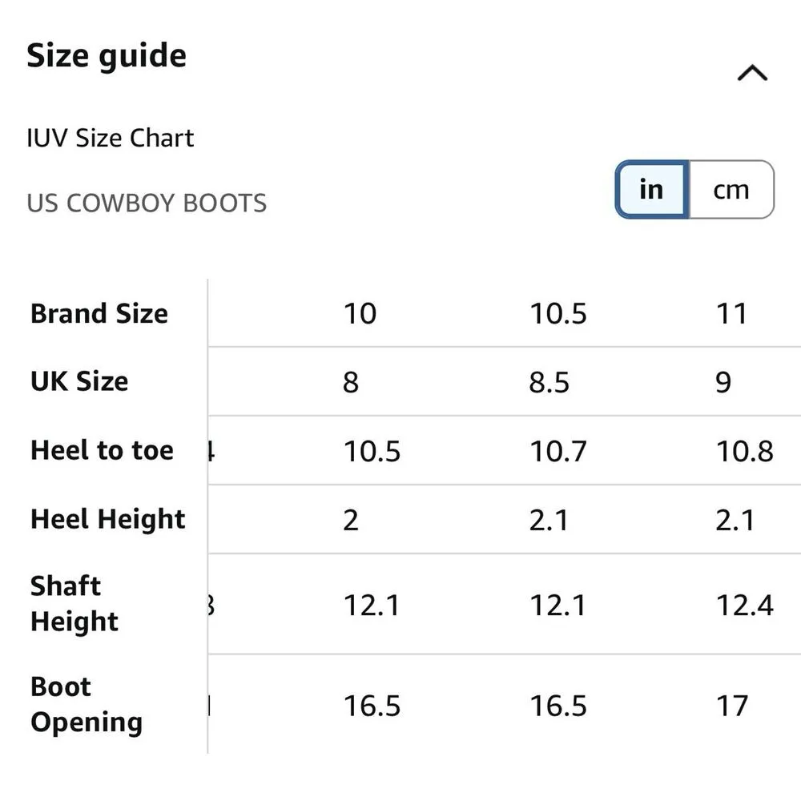This screenshot has height=801, width=801.
Task: Select the Brand Size row header
Action: (x=99, y=313)
